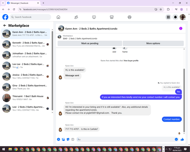The width and height of the screenshot is (190, 152).
Task: Open Johnathan conversation in list
Action: (25, 55)
